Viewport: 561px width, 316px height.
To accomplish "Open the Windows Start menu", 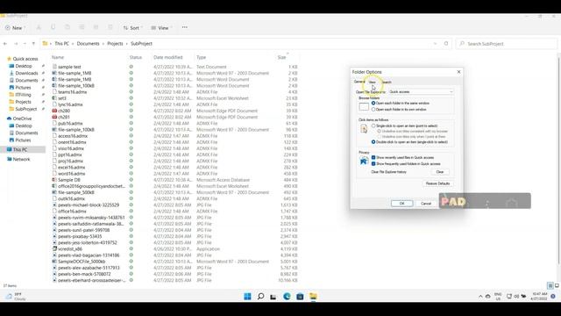I will pyautogui.click(x=247, y=297).
